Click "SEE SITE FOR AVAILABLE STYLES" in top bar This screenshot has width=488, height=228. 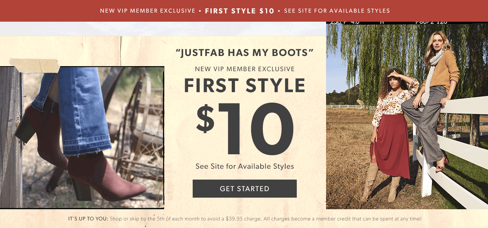337,11
